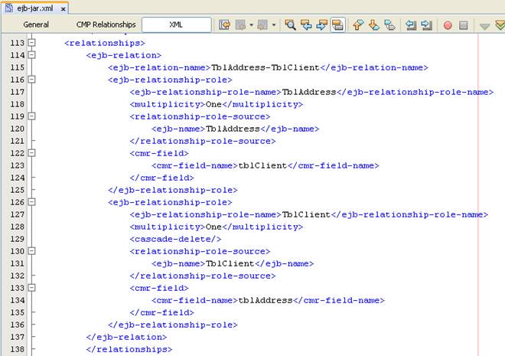
Task: Click the opening <ejb-relation> tag
Action: tap(124, 55)
